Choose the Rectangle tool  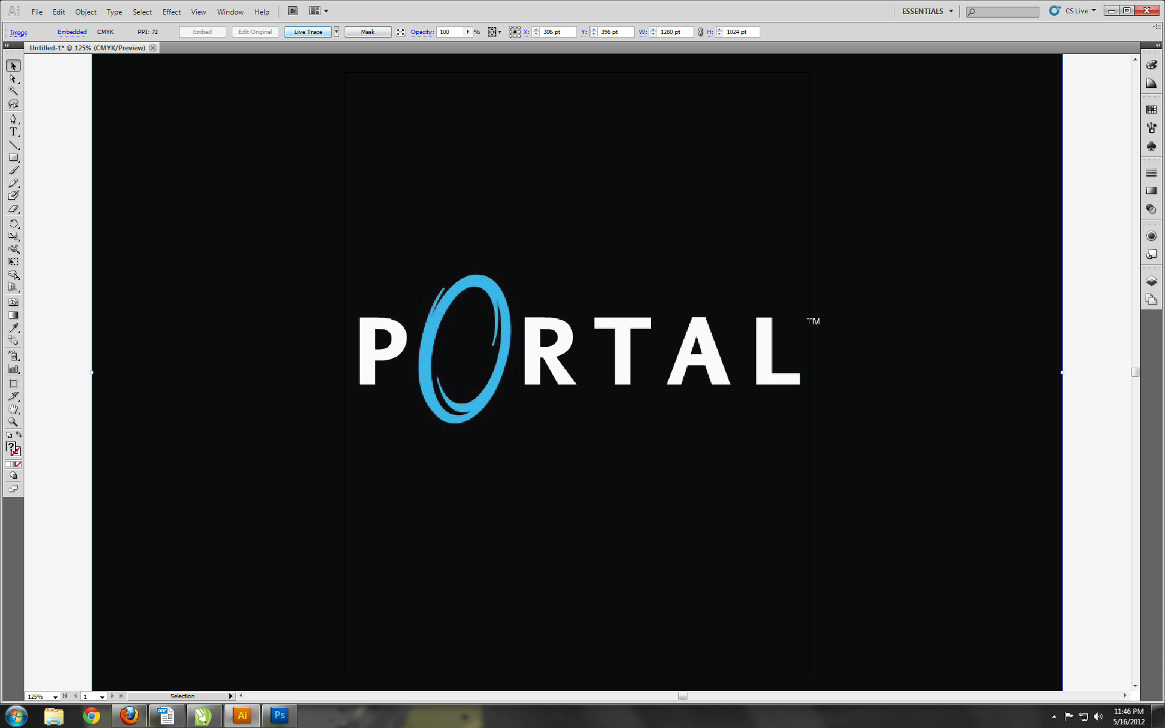coord(13,157)
